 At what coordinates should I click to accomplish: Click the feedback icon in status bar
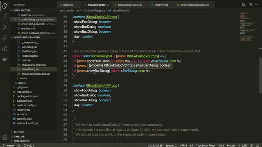(x=251, y=145)
